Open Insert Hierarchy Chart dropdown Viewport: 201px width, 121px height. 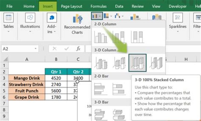pos(108,16)
